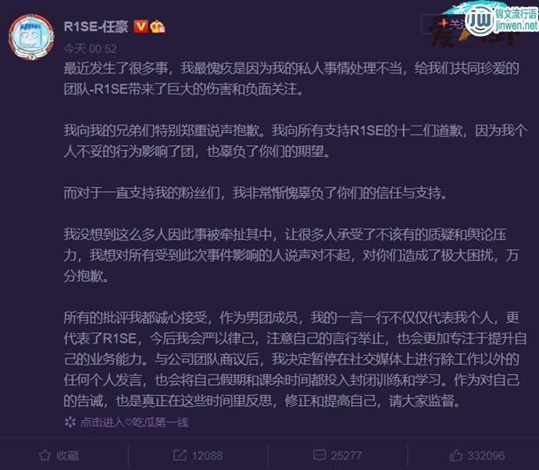Click the 锦文流行语 watermark text

516,14
